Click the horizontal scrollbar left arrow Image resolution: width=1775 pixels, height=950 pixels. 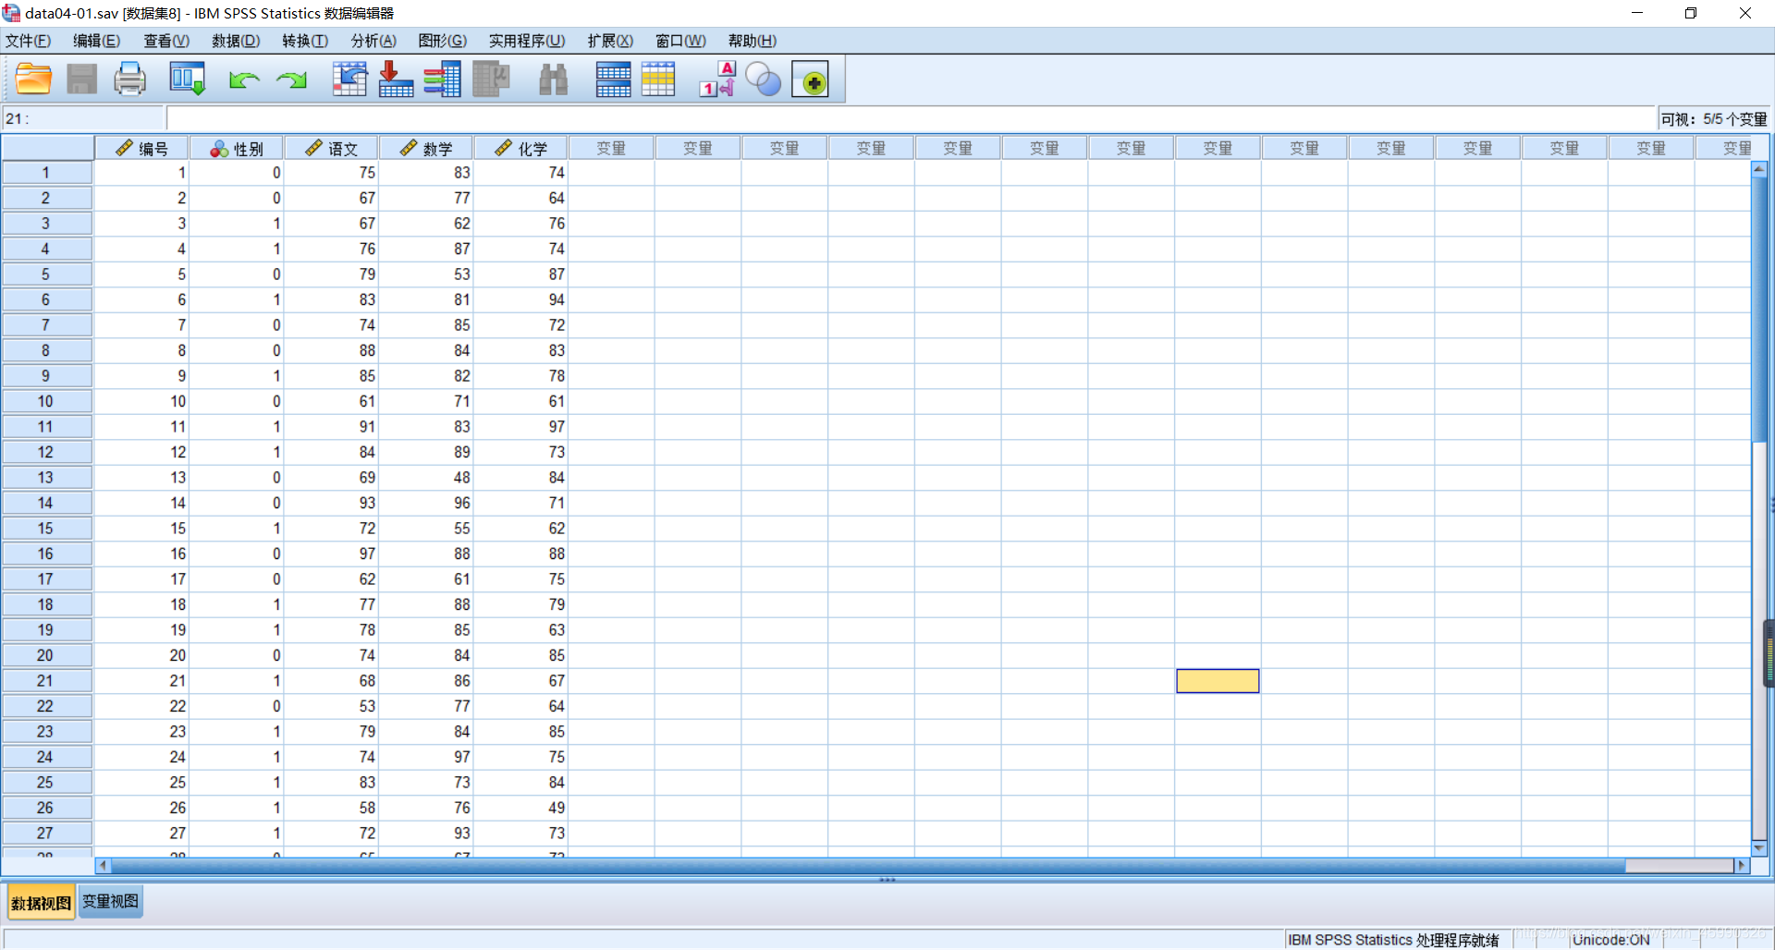coord(103,866)
